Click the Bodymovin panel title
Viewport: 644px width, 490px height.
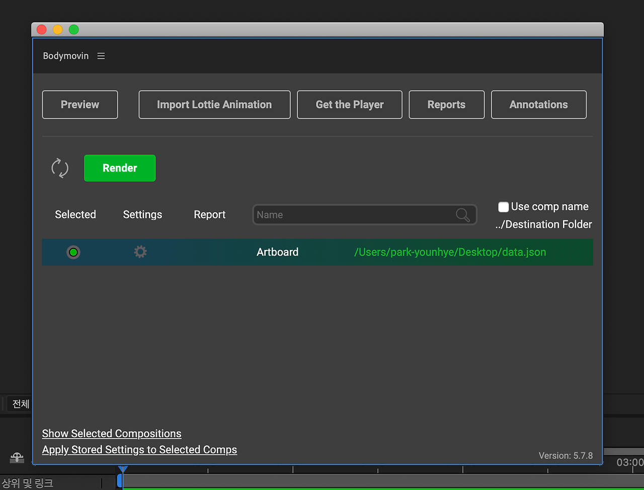[x=66, y=56]
